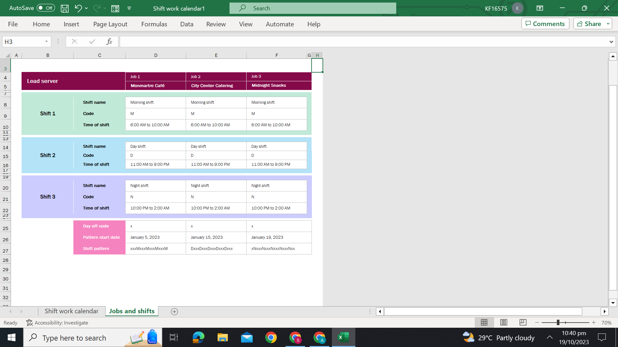The image size is (618, 347).
Task: Open Excel from the Windows taskbar
Action: click(x=343, y=337)
